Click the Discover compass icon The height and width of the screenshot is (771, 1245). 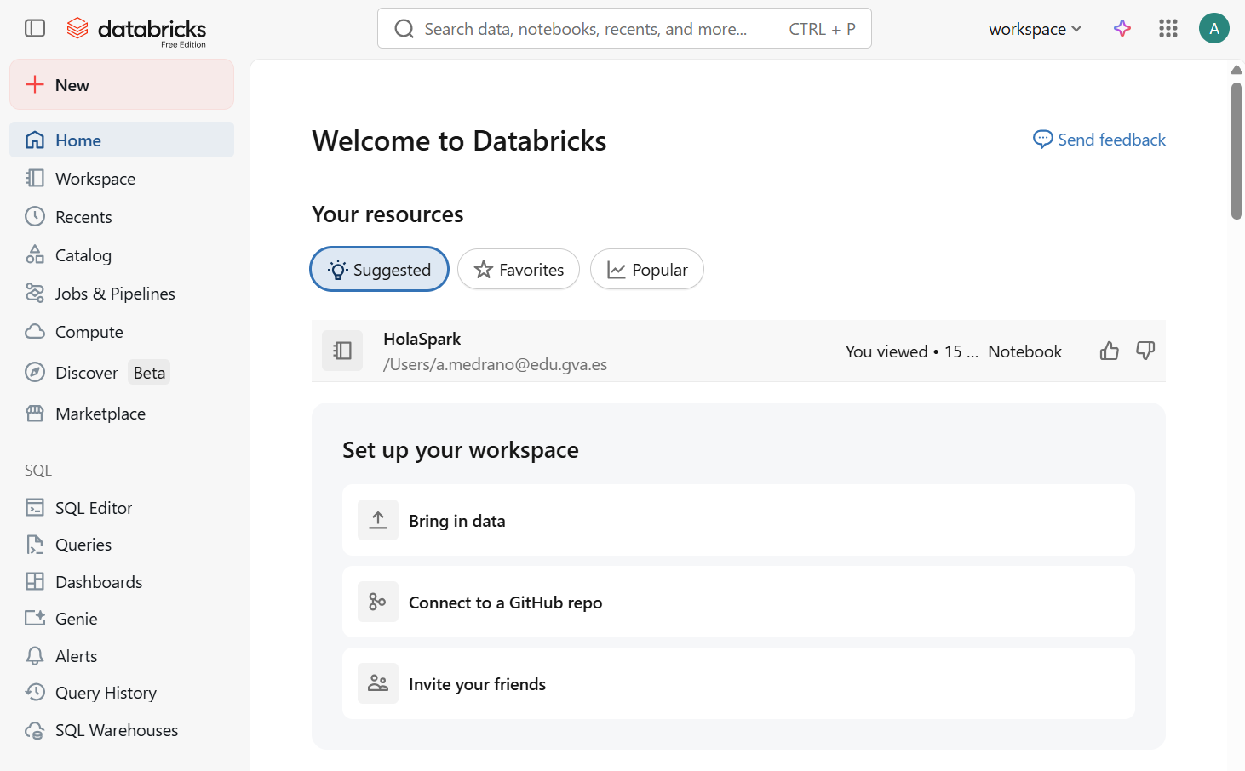[x=35, y=372]
